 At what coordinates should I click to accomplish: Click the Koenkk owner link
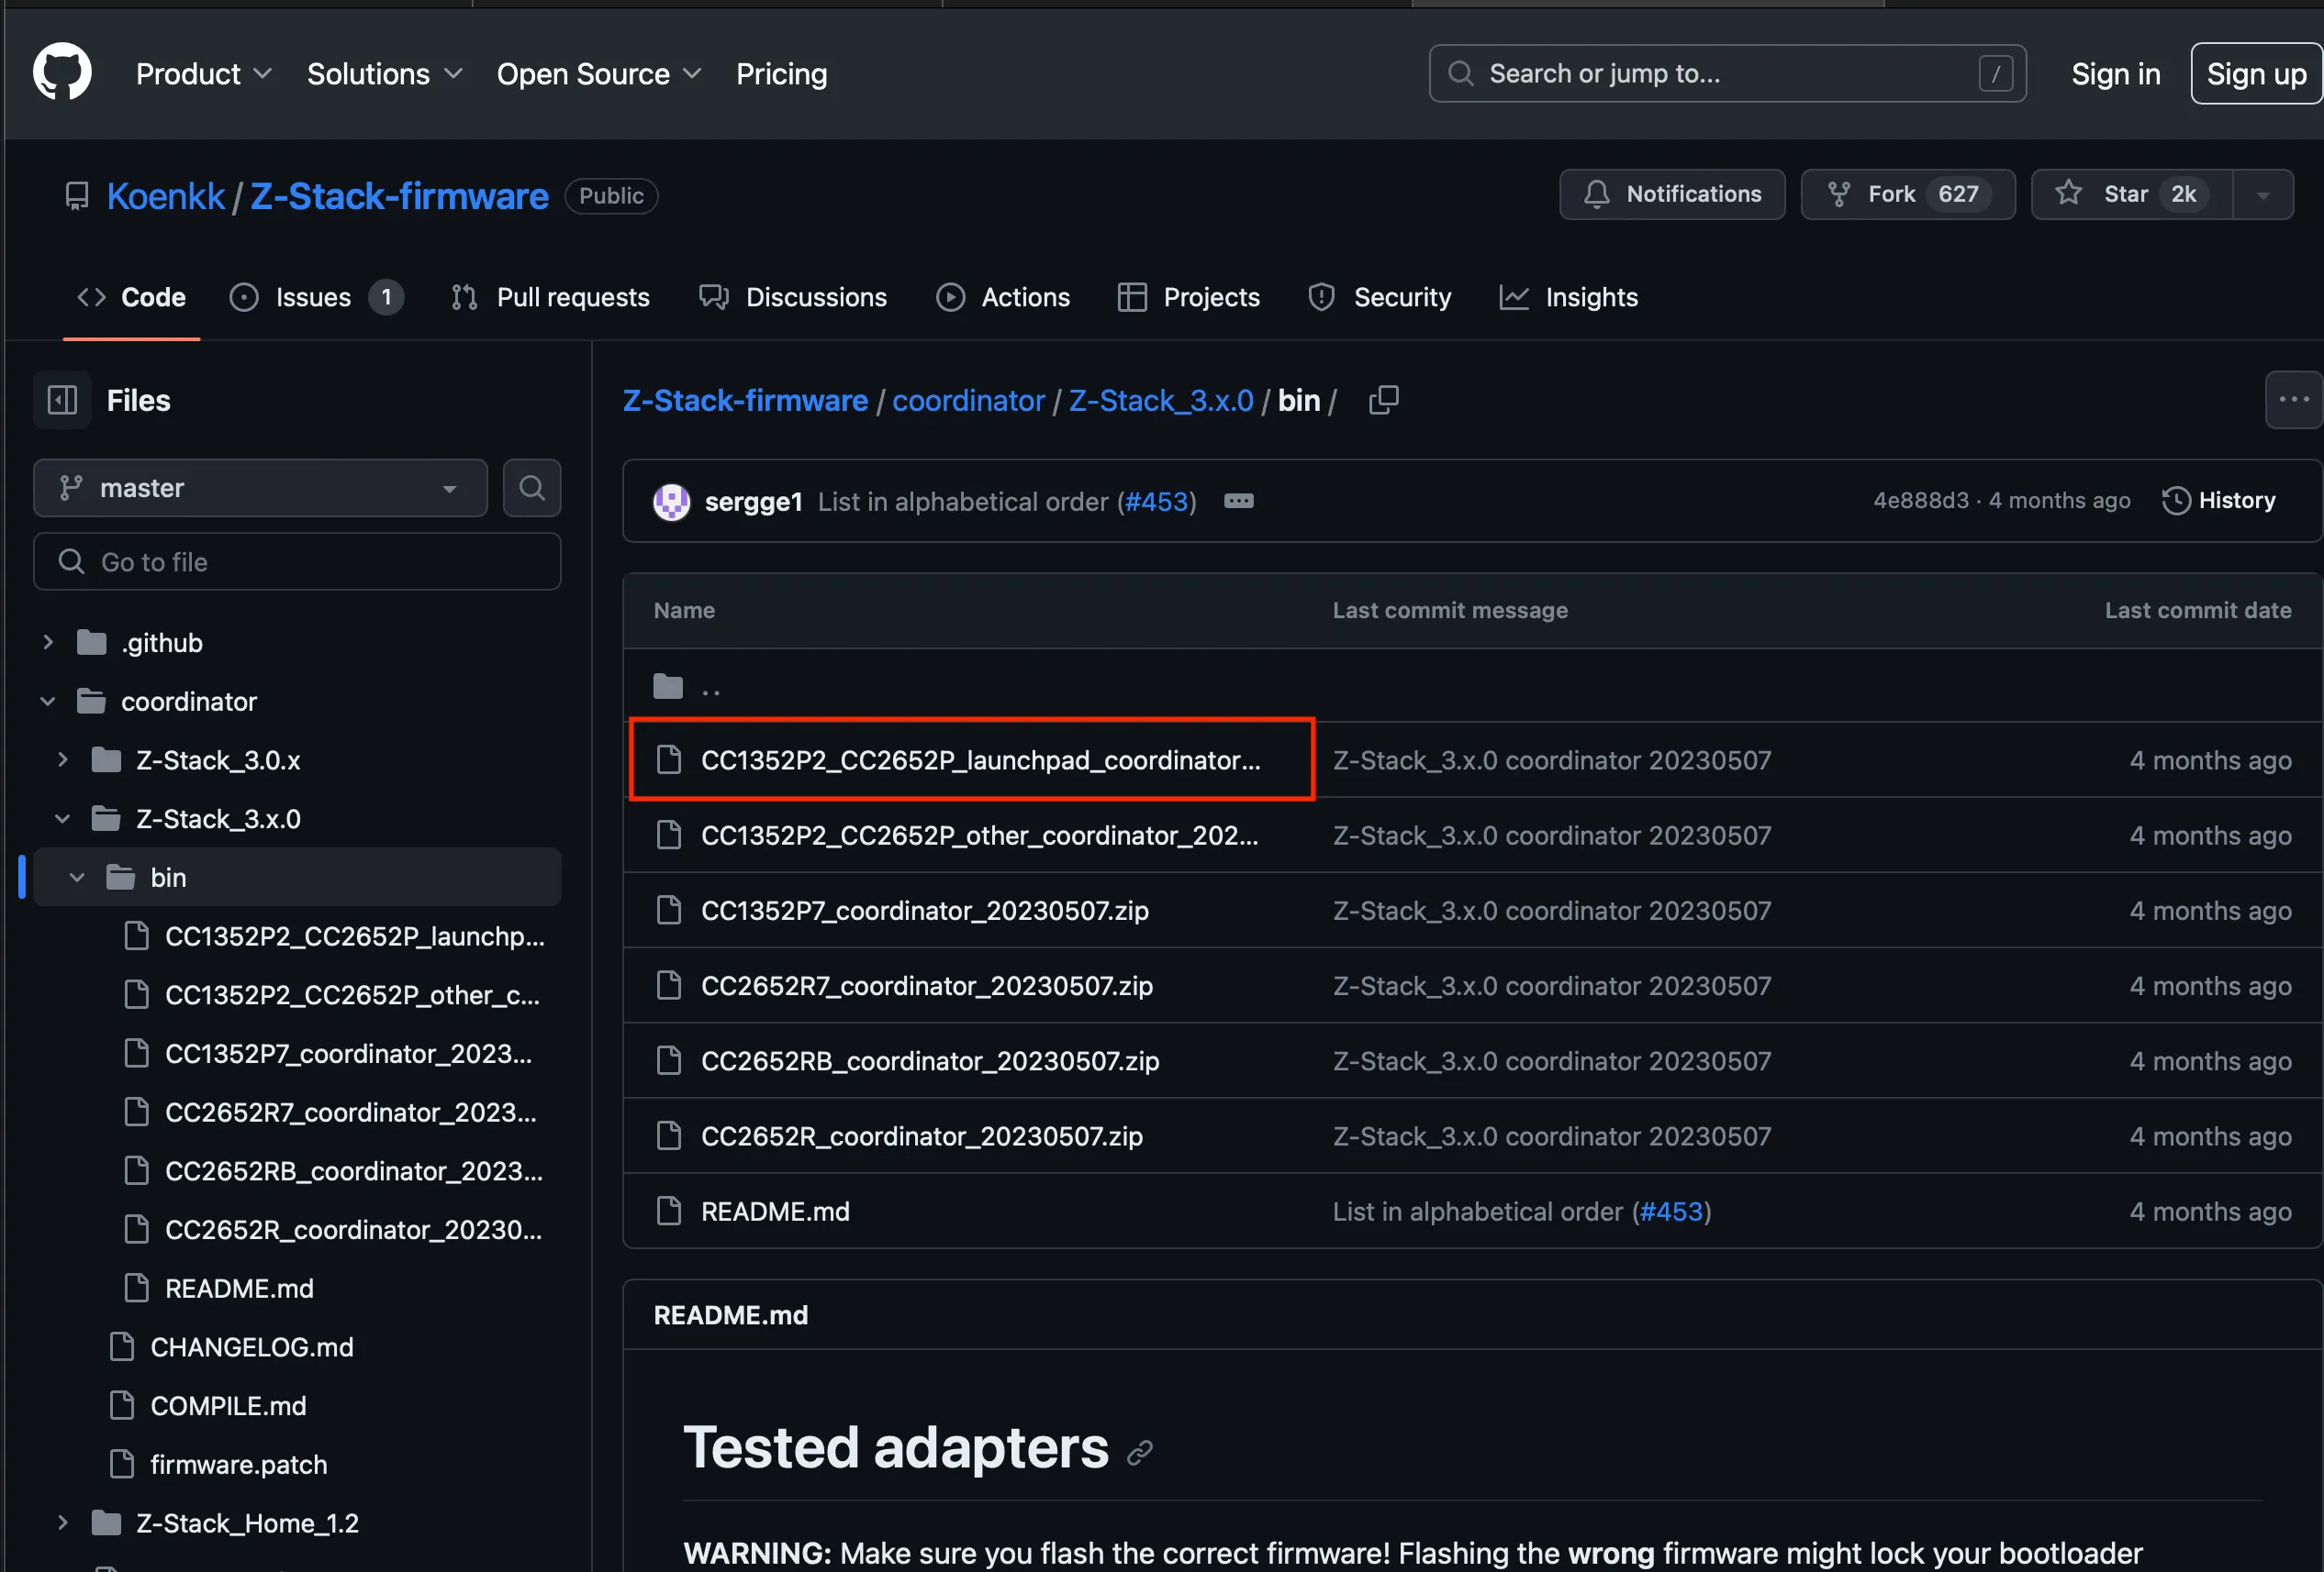pos(166,196)
